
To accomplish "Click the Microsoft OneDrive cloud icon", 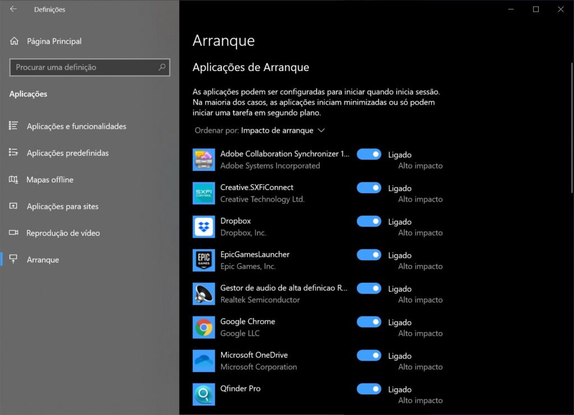I will click(x=204, y=361).
